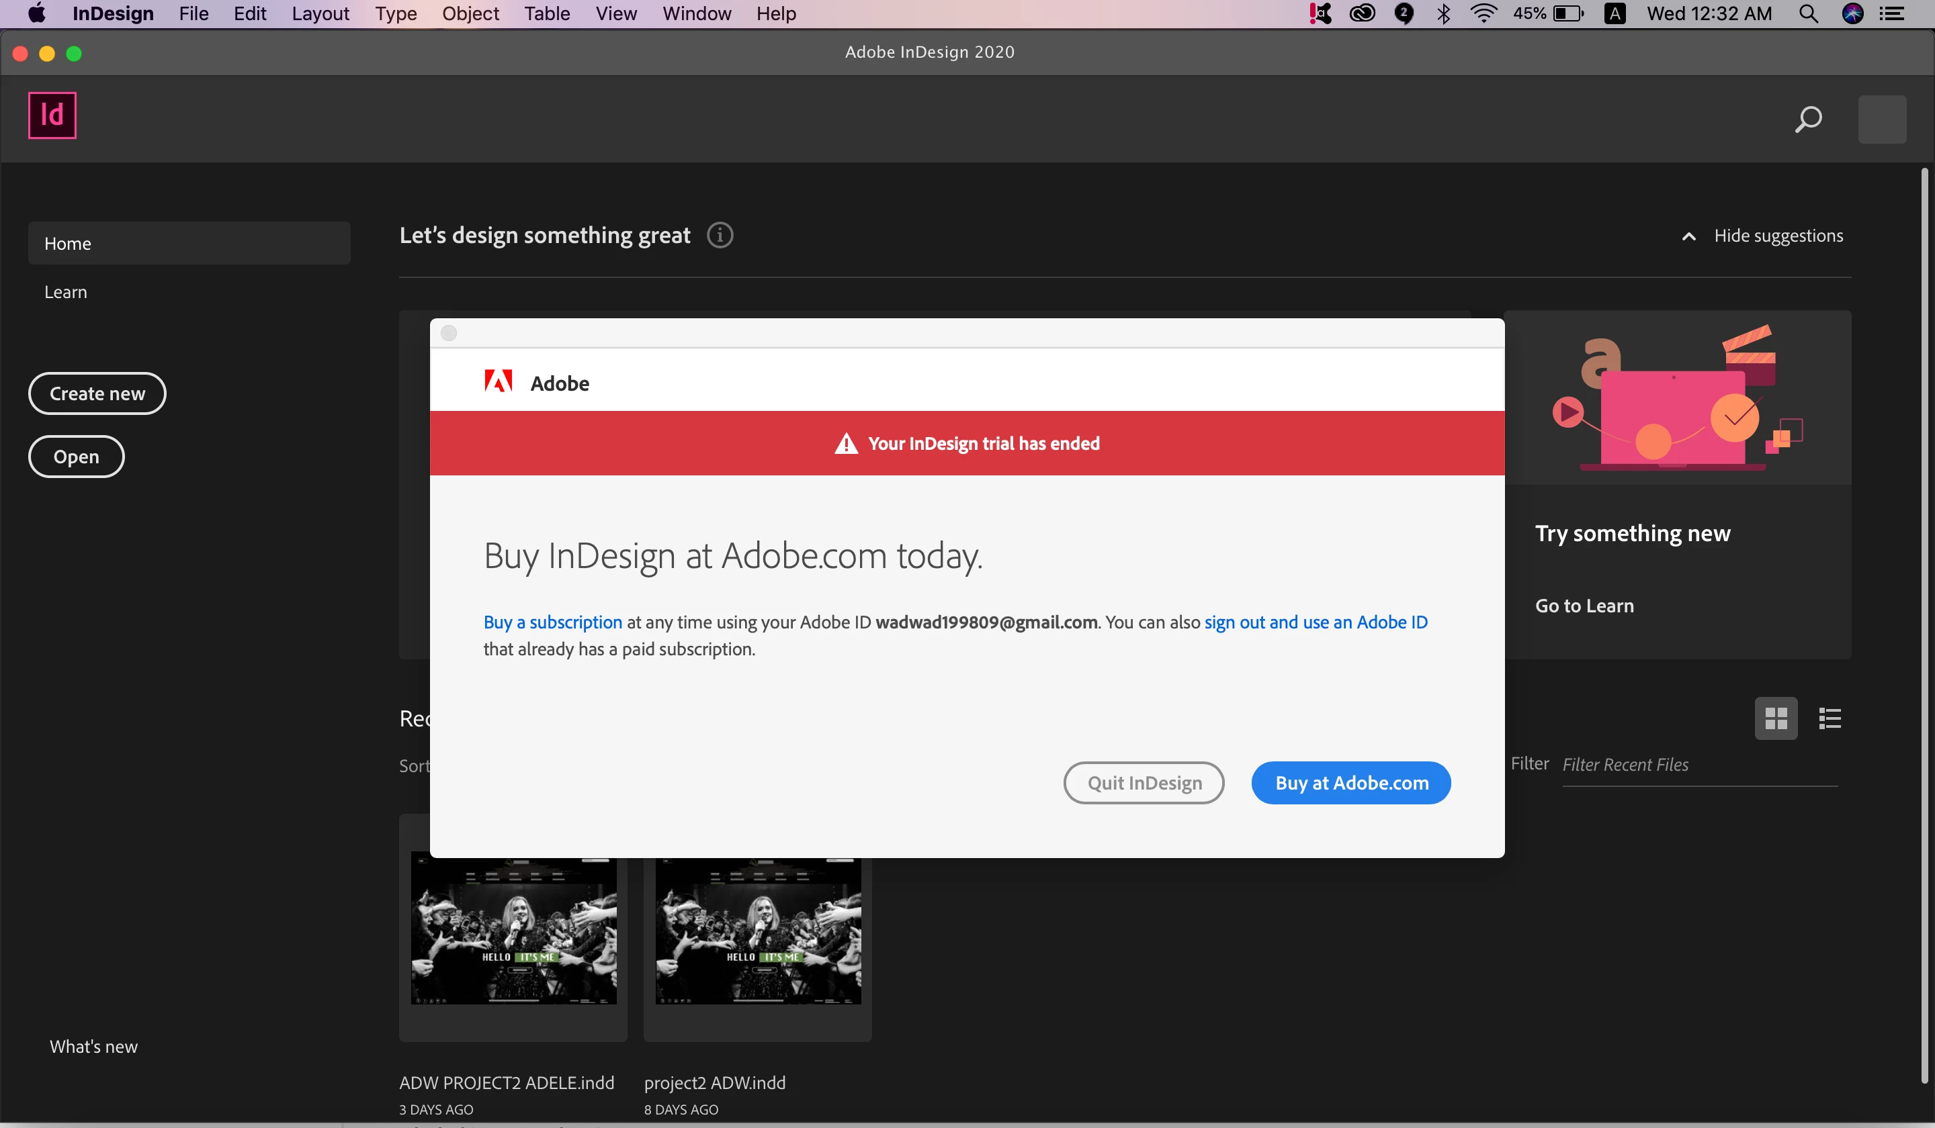The width and height of the screenshot is (1935, 1128).
Task: Open Notification Center list icon
Action: pyautogui.click(x=1892, y=13)
